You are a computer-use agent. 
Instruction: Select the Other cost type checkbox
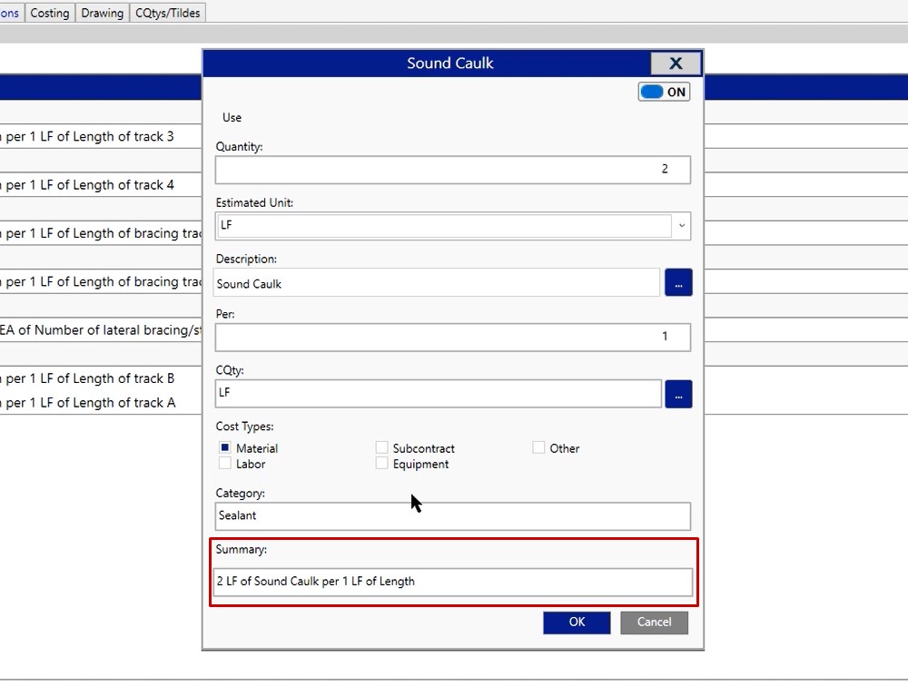(x=538, y=447)
